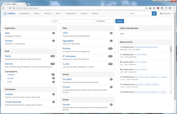The image size is (177, 114).
Task: Click the site information icon in address bar
Action: tap(14, 8)
